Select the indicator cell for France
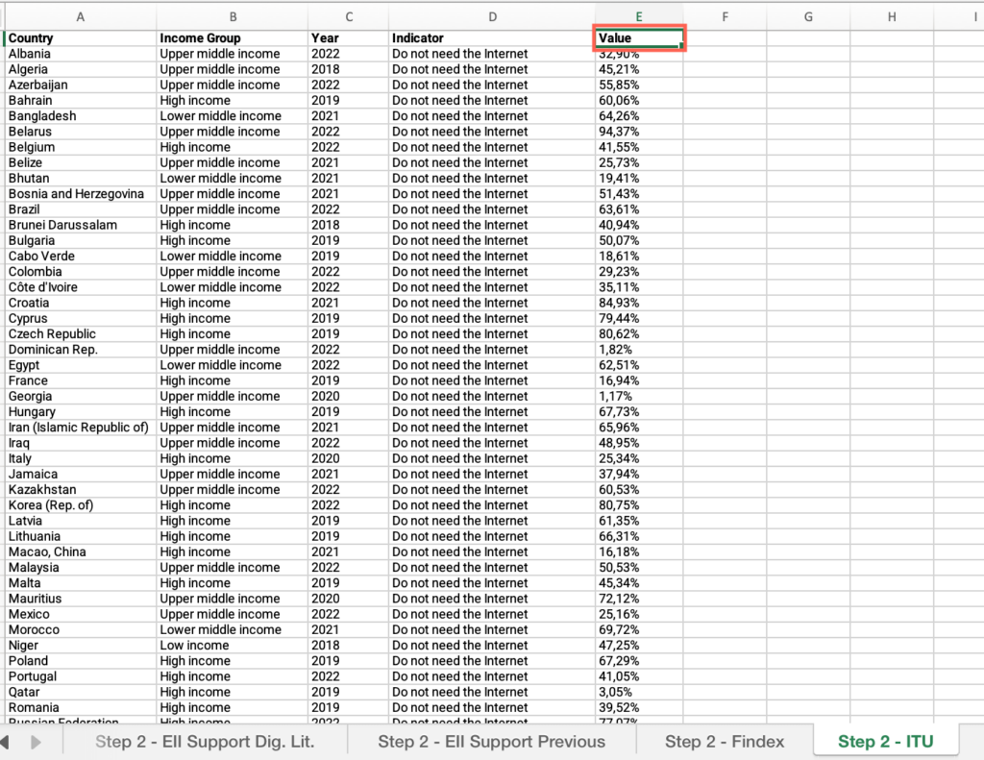 tap(492, 380)
